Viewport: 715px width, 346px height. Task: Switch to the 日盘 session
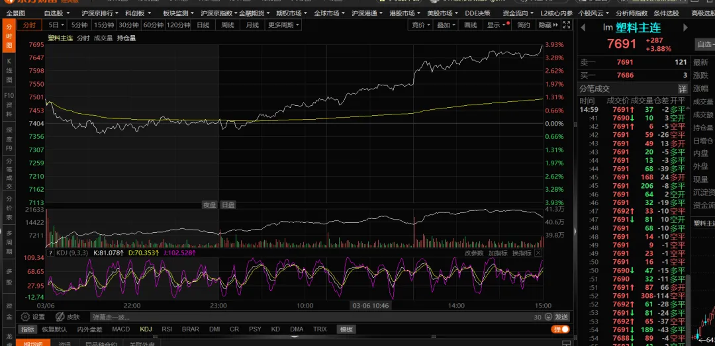(x=228, y=204)
